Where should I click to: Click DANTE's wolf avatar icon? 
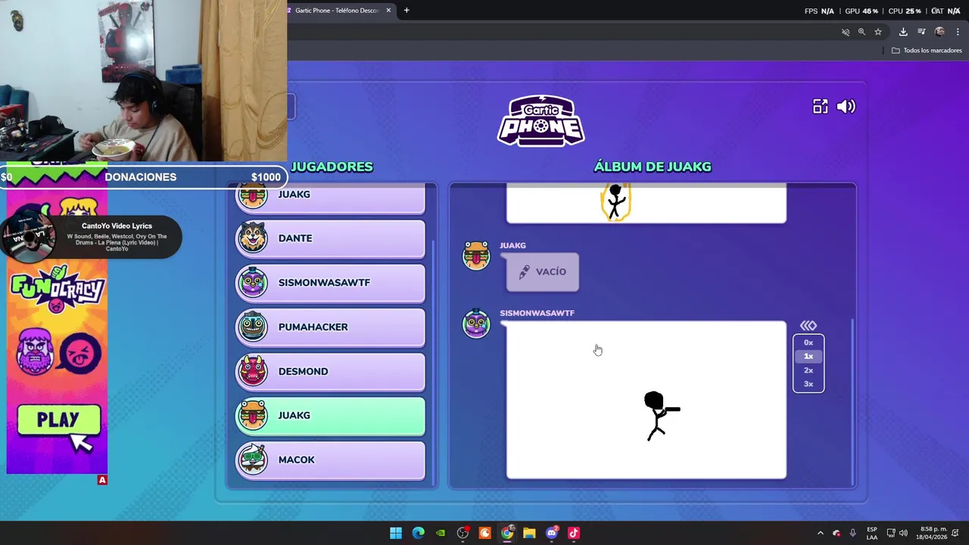click(x=252, y=238)
